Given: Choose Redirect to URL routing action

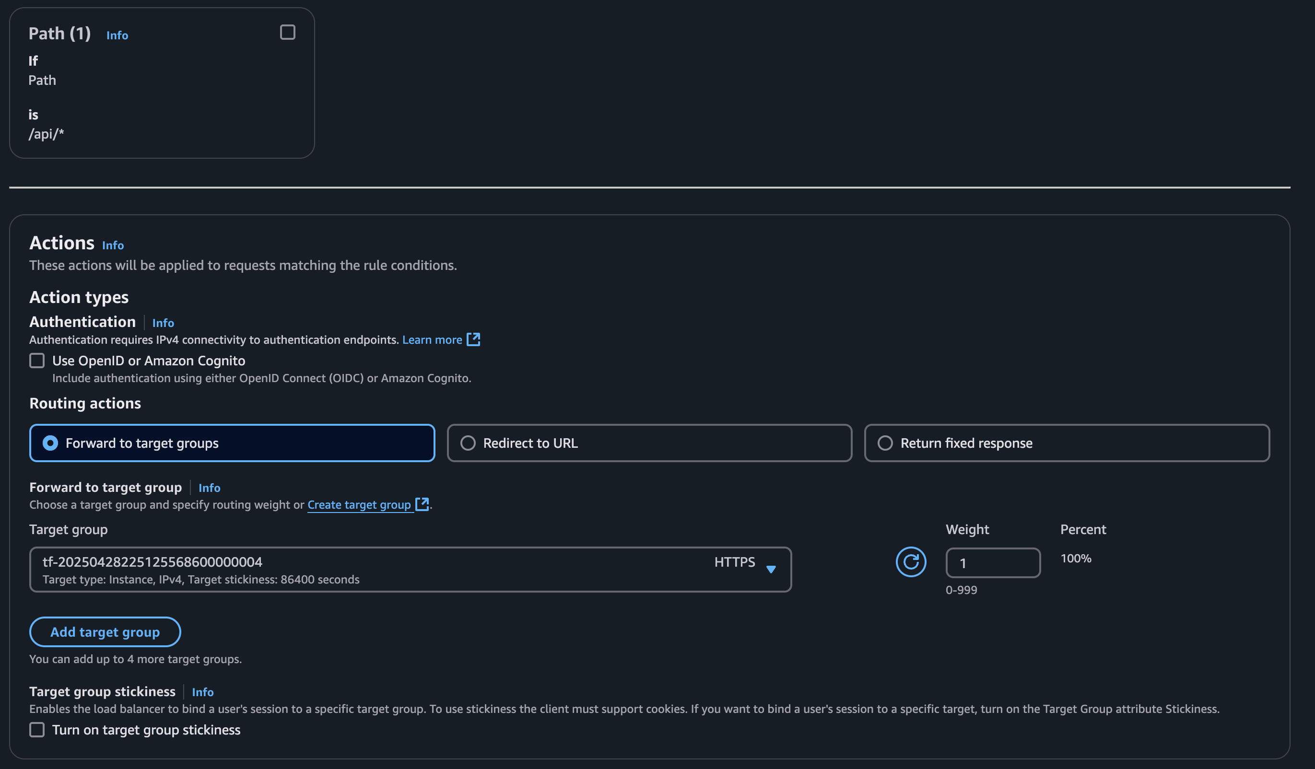Looking at the screenshot, I should coord(468,443).
